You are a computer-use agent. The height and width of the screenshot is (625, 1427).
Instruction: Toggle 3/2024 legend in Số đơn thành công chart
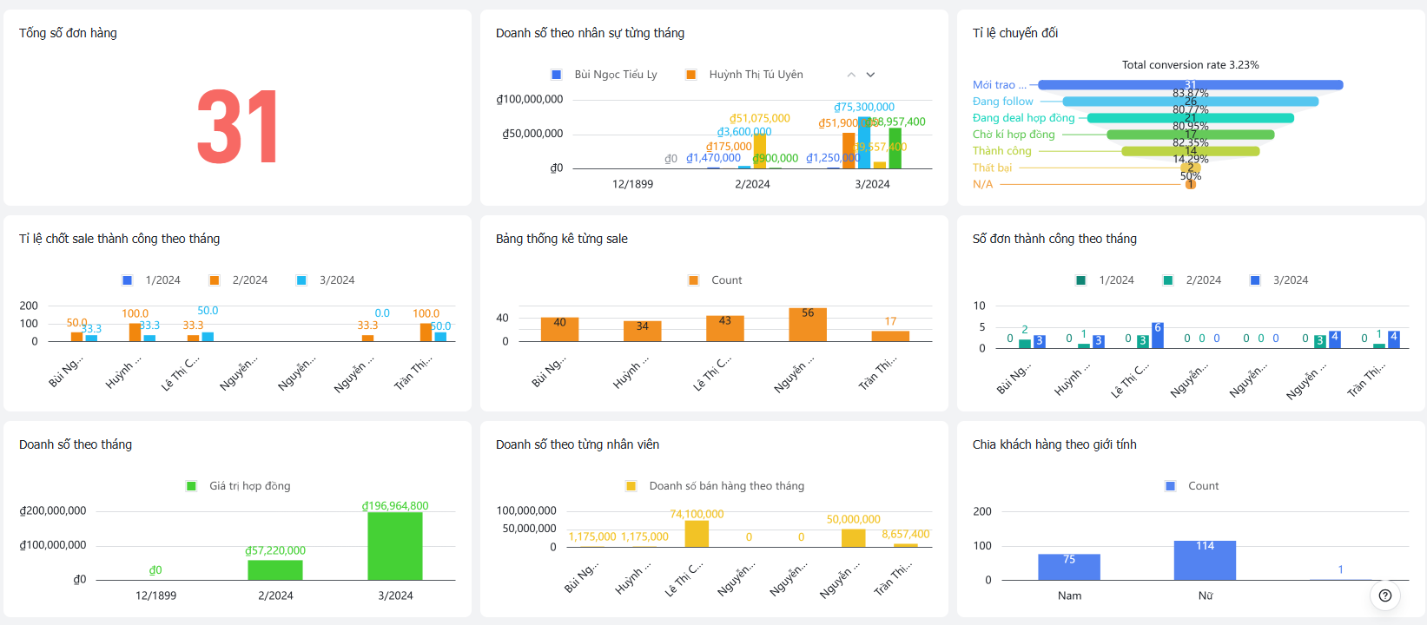[1279, 280]
